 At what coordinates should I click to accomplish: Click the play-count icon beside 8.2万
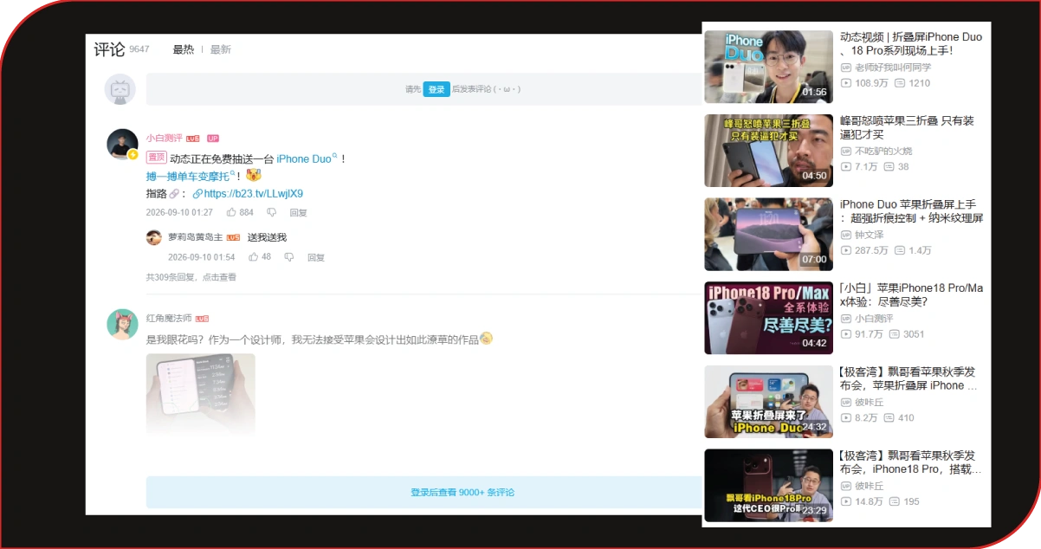(846, 417)
